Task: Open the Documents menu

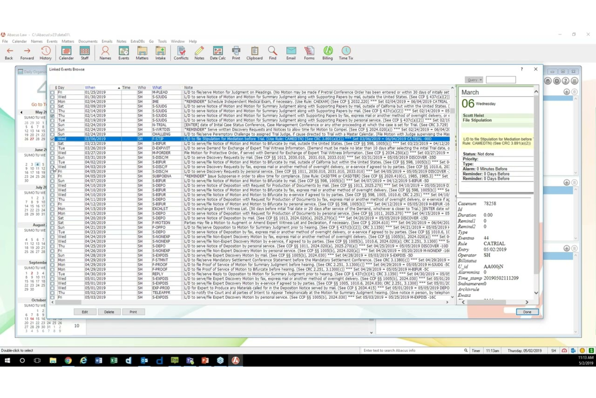Action: [x=88, y=41]
